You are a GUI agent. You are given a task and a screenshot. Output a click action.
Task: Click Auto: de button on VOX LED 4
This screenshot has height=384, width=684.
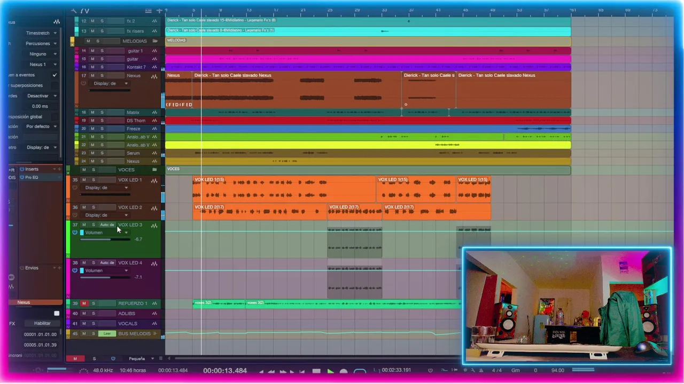click(x=107, y=263)
